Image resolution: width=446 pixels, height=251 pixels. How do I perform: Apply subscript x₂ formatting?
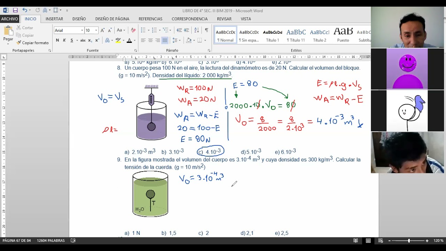[90, 40]
